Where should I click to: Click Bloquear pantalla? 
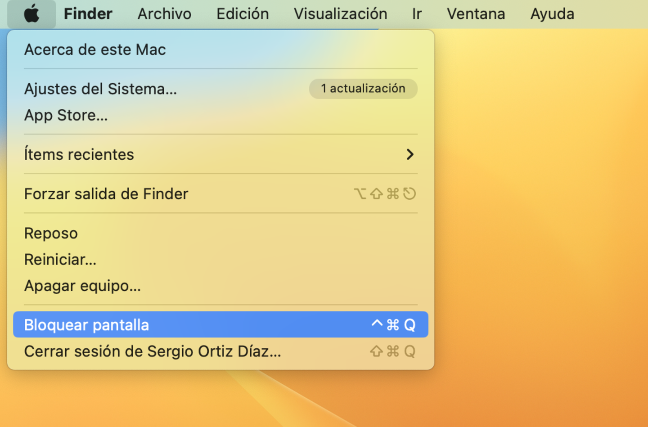click(x=220, y=324)
